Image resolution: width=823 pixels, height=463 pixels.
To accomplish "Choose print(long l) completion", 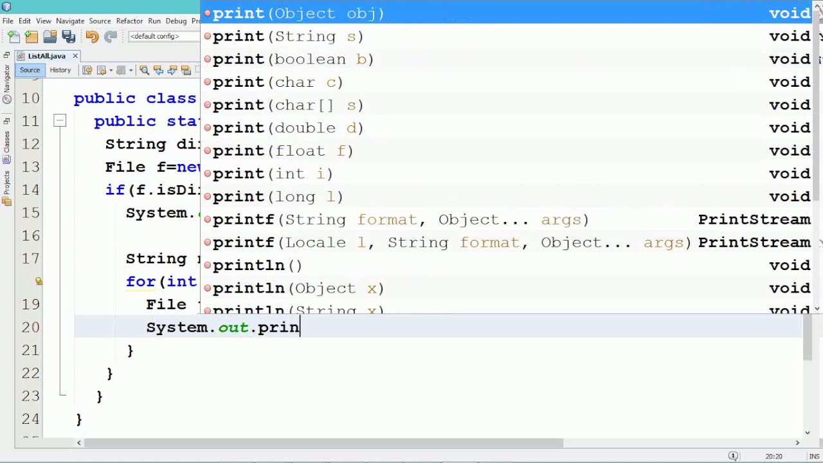I will tap(507, 197).
